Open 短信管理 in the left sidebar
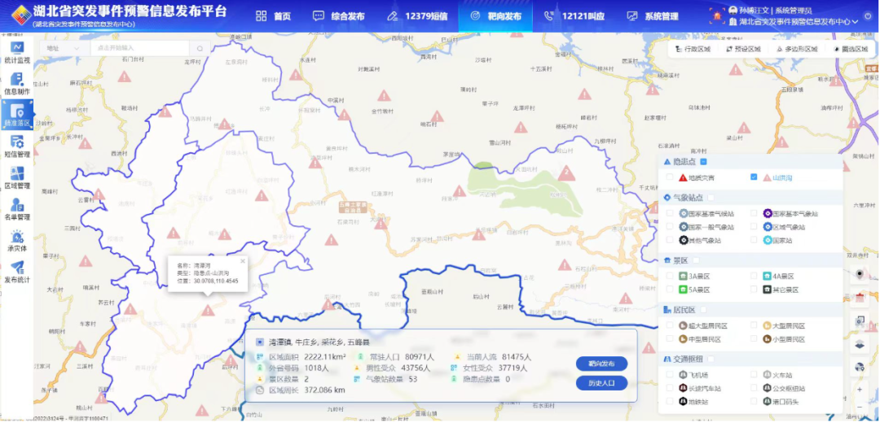880x423 pixels. click(16, 146)
